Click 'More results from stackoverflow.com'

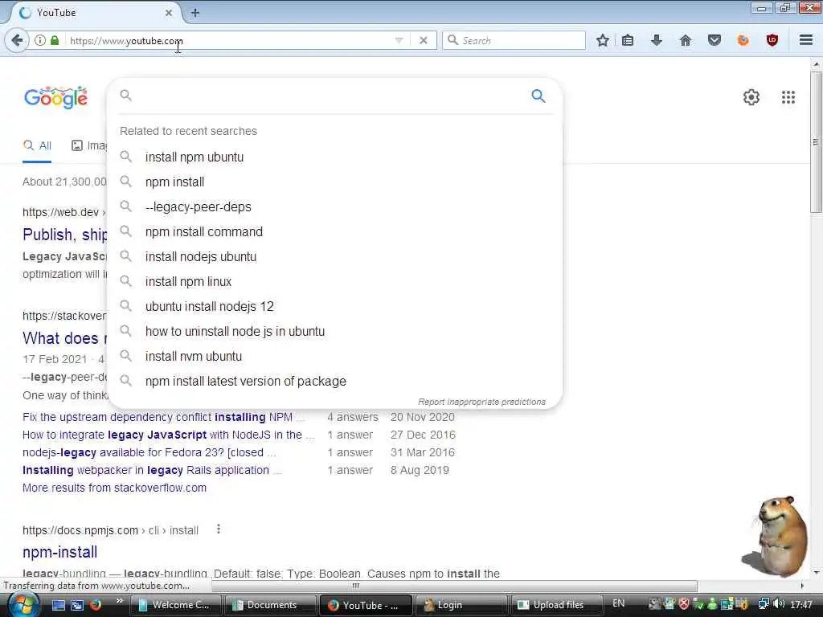pos(114,488)
